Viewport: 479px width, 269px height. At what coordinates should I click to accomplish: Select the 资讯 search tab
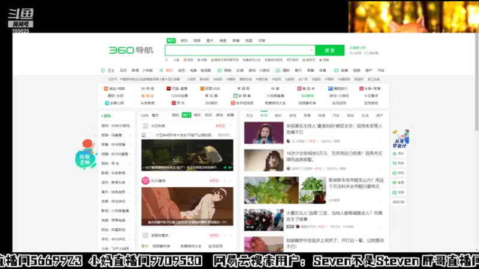pos(184,41)
